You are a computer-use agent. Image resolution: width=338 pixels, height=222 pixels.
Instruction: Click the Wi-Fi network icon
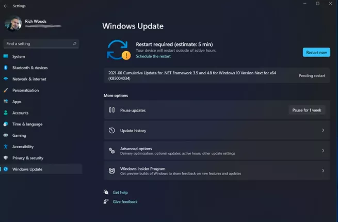click(6, 79)
